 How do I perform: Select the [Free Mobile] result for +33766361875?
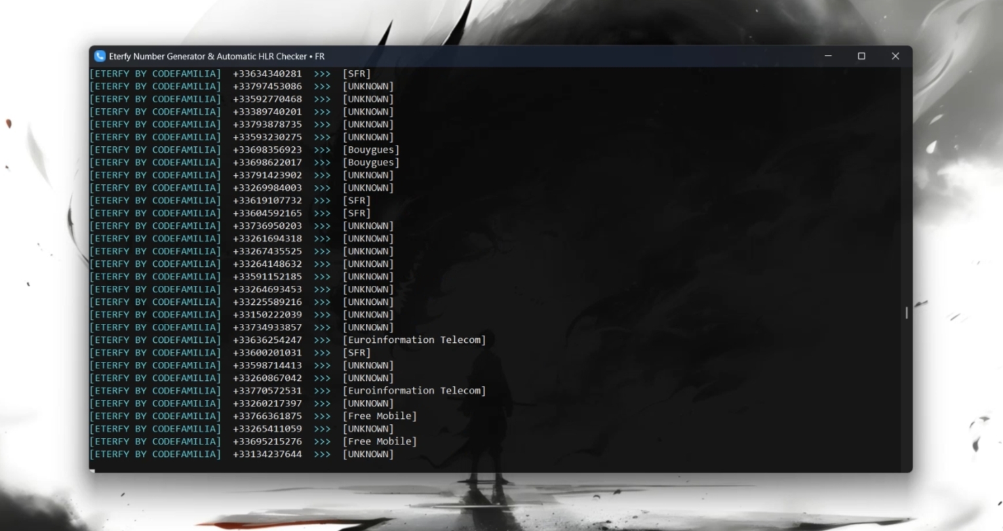point(380,416)
